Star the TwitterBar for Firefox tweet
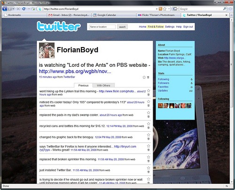The height and width of the screenshot is (190, 235). tap(149, 146)
